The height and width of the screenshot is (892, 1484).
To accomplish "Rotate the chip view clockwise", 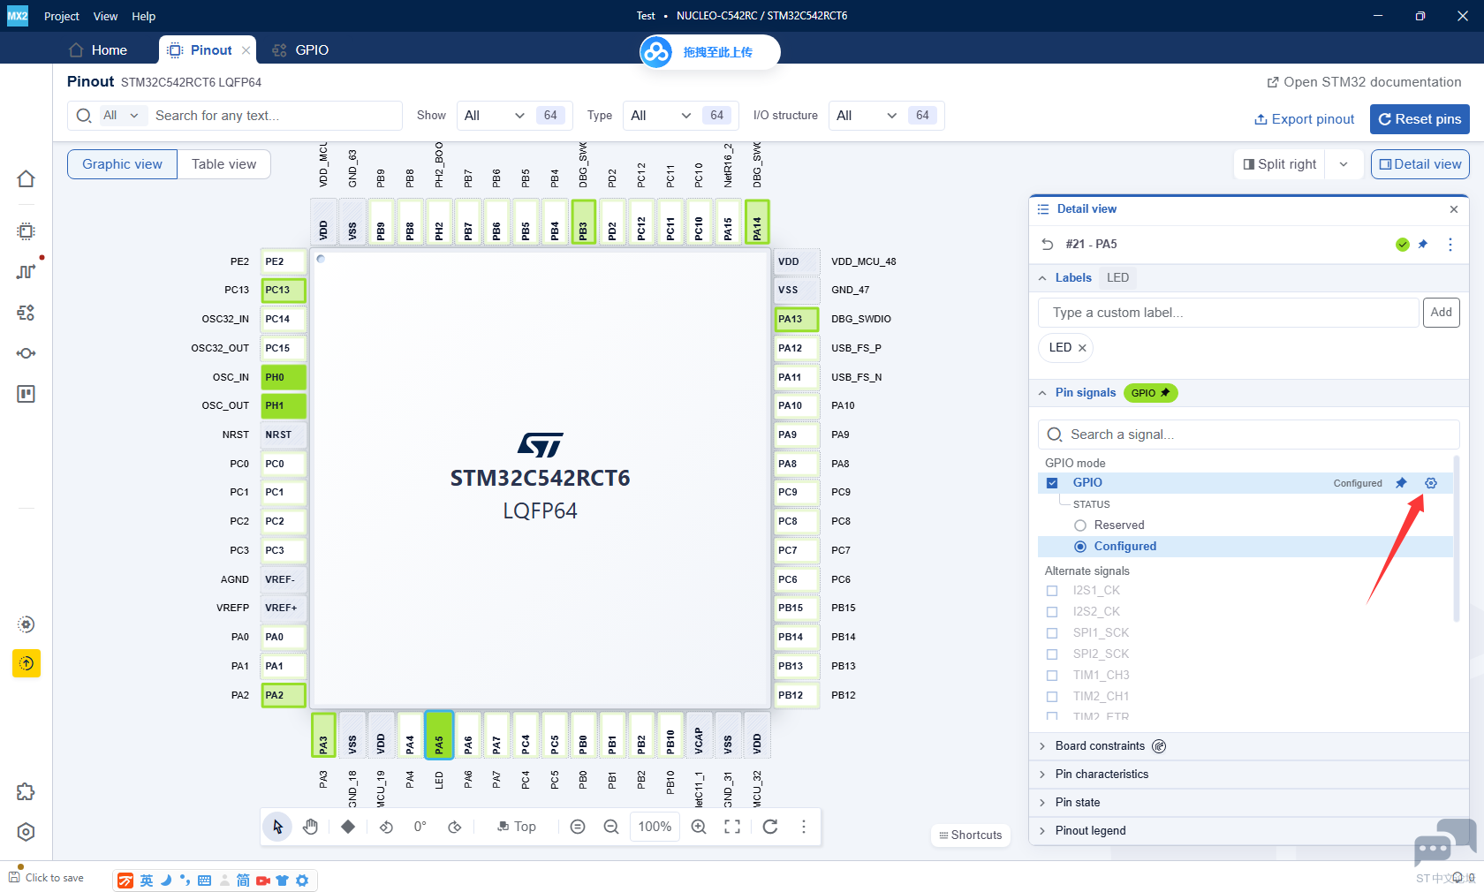I will point(455,827).
